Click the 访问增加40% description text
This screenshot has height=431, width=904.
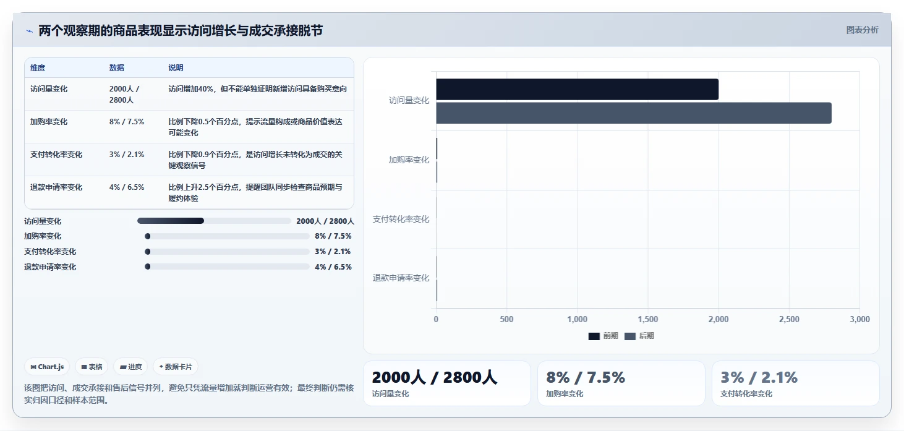pyautogui.click(x=258, y=89)
